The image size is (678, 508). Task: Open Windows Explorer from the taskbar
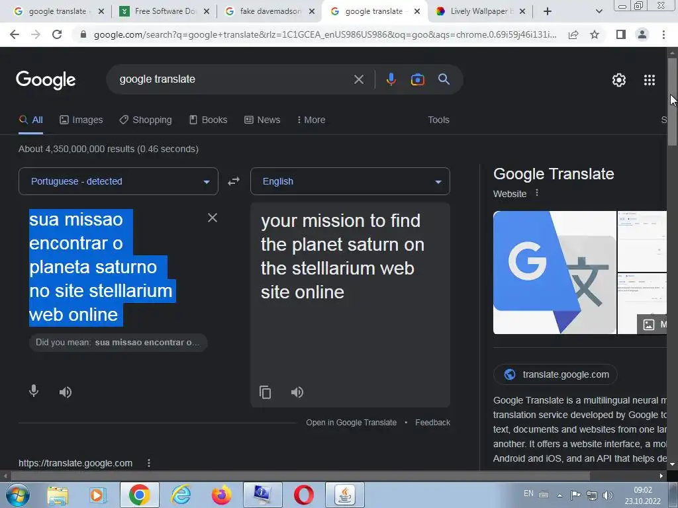(58, 495)
